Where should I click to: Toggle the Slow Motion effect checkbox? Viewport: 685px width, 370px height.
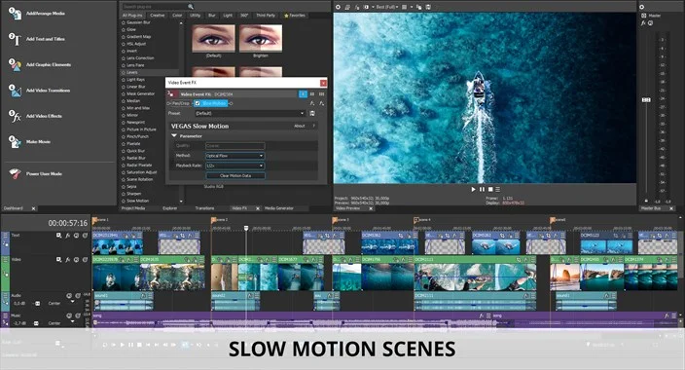click(198, 103)
